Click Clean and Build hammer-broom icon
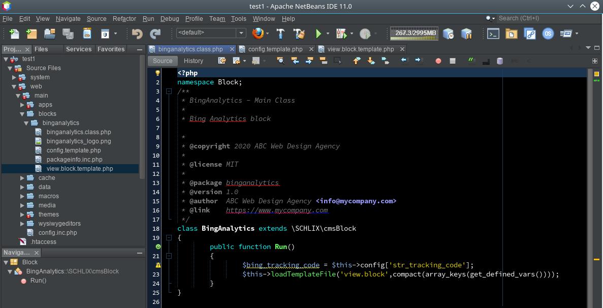The height and width of the screenshot is (308, 603). [x=299, y=34]
